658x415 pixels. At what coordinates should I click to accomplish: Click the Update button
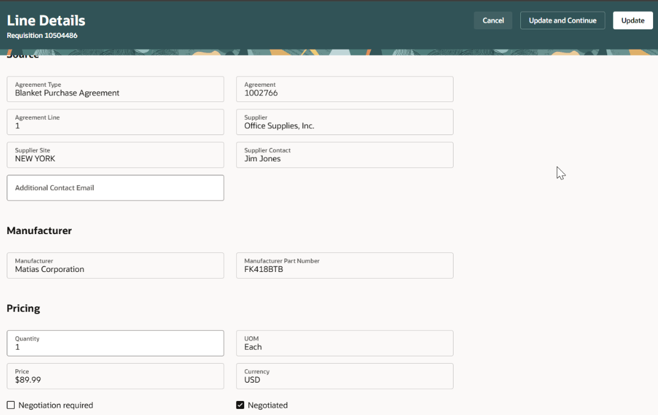click(x=632, y=20)
